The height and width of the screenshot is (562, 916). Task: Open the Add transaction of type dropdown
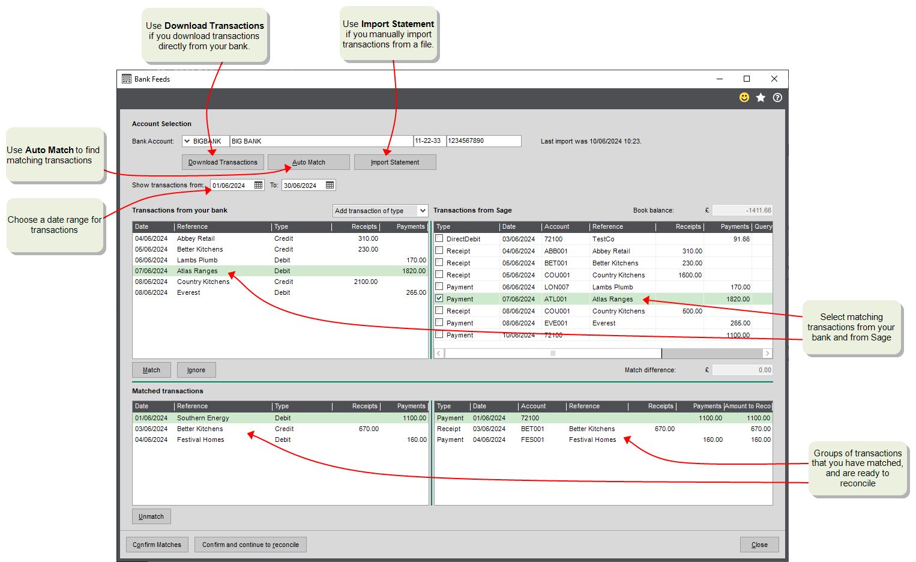click(x=423, y=210)
